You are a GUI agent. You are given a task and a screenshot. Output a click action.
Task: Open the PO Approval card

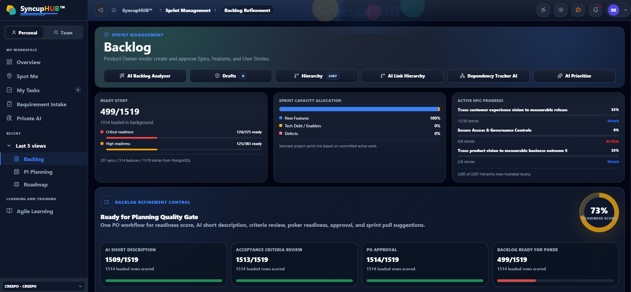click(425, 265)
